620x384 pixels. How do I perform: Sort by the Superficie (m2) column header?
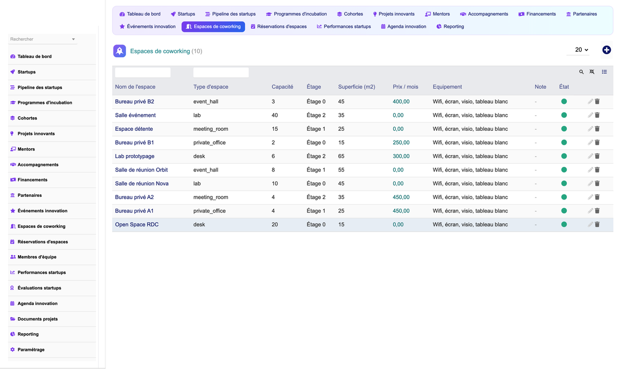click(x=357, y=87)
